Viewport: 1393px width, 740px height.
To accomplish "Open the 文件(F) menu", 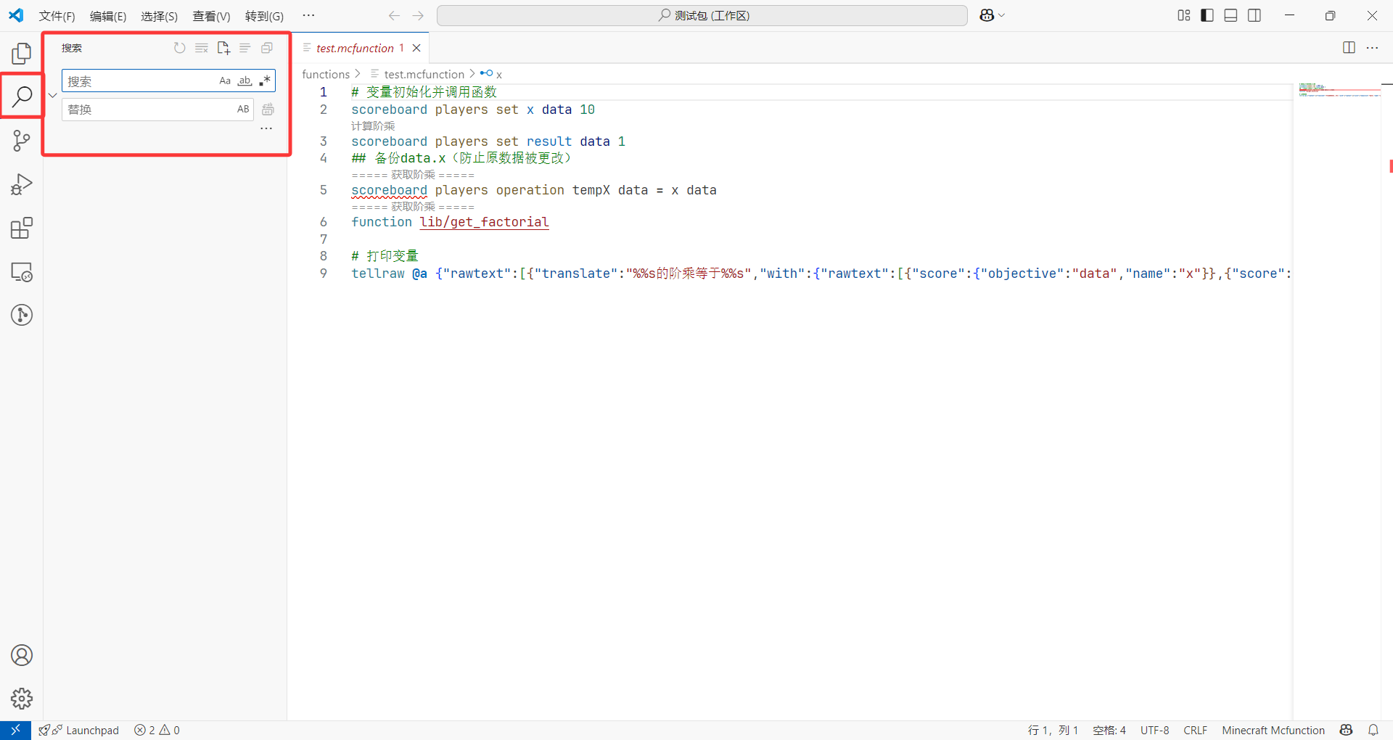I will [57, 16].
